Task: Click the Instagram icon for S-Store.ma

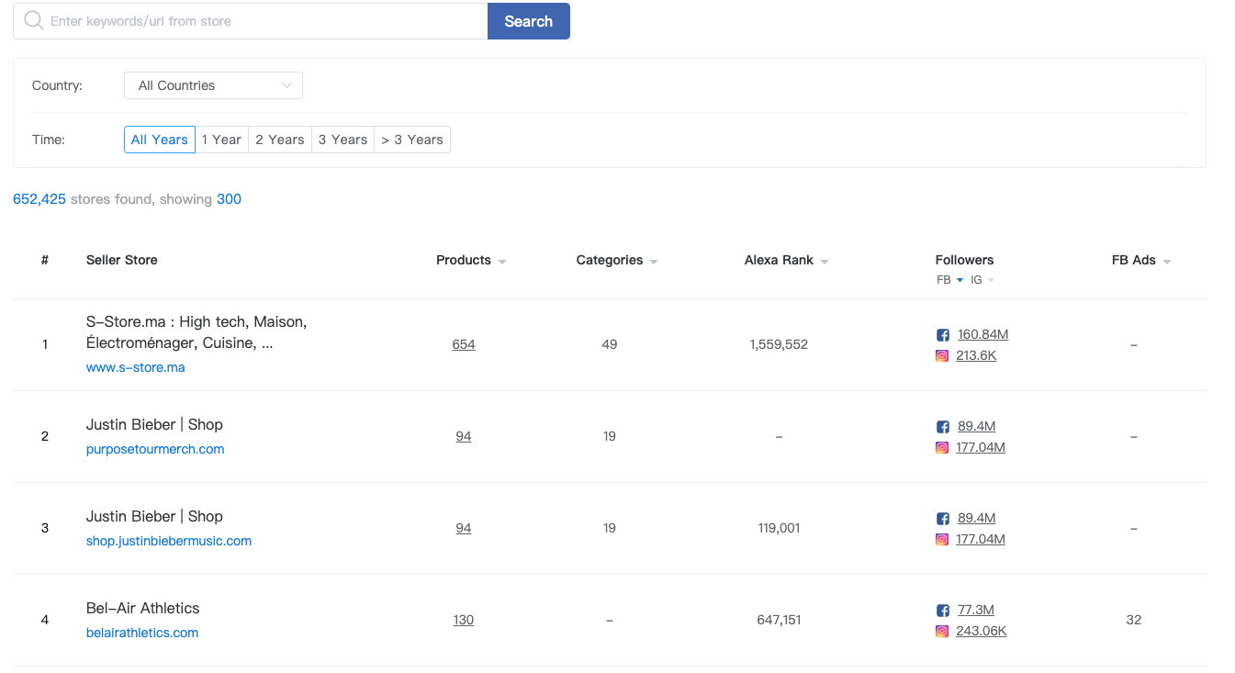Action: click(x=942, y=356)
